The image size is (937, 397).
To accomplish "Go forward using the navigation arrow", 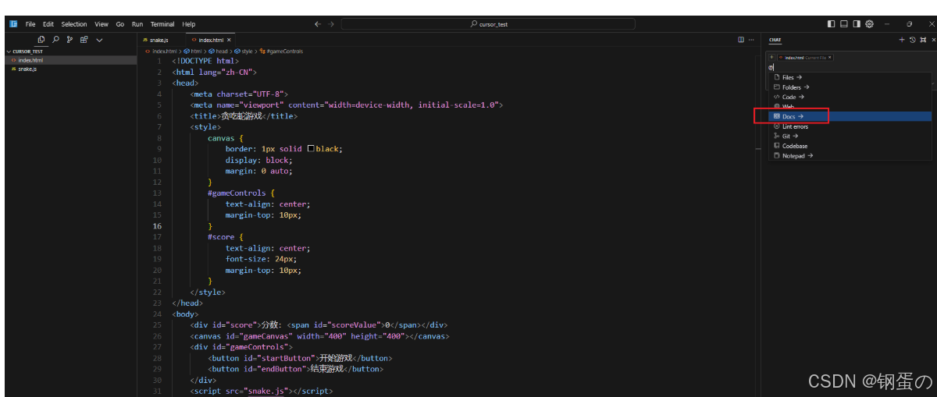I will click(x=331, y=24).
